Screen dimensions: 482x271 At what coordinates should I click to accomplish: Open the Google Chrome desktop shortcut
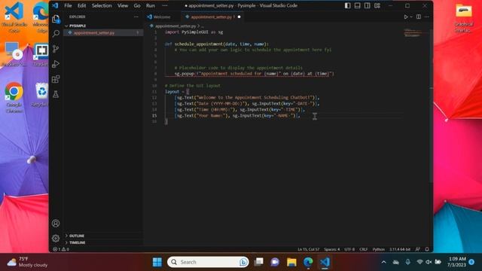click(x=14, y=98)
